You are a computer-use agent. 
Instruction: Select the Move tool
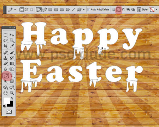pos(12,35)
